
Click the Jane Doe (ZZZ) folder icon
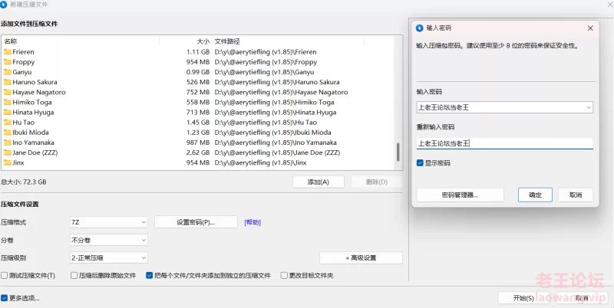(x=7, y=152)
